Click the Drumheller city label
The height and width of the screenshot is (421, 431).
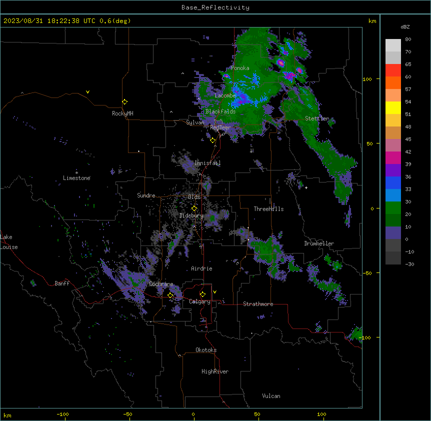319,243
